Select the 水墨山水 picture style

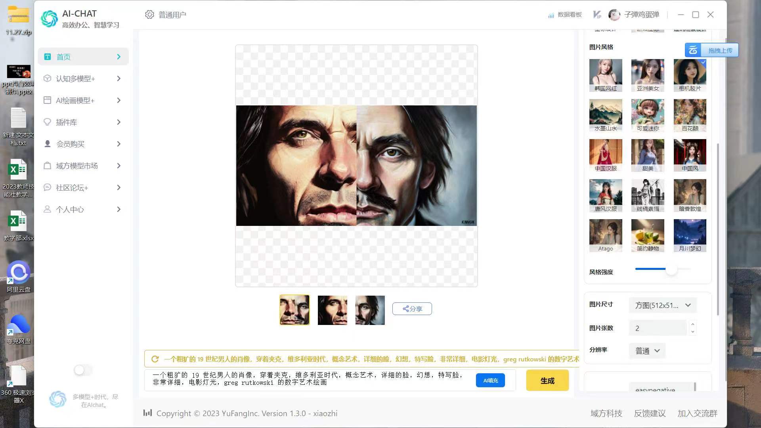pyautogui.click(x=605, y=115)
